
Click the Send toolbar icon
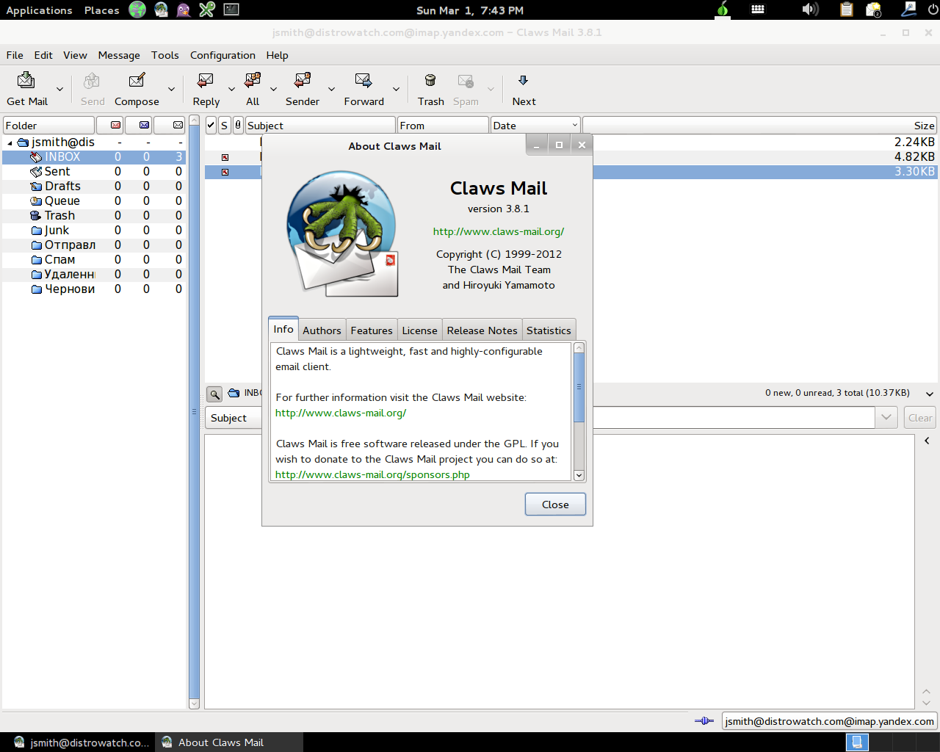[x=92, y=79]
